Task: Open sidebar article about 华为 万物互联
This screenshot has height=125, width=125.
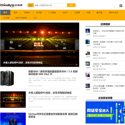Action: (x=108, y=32)
